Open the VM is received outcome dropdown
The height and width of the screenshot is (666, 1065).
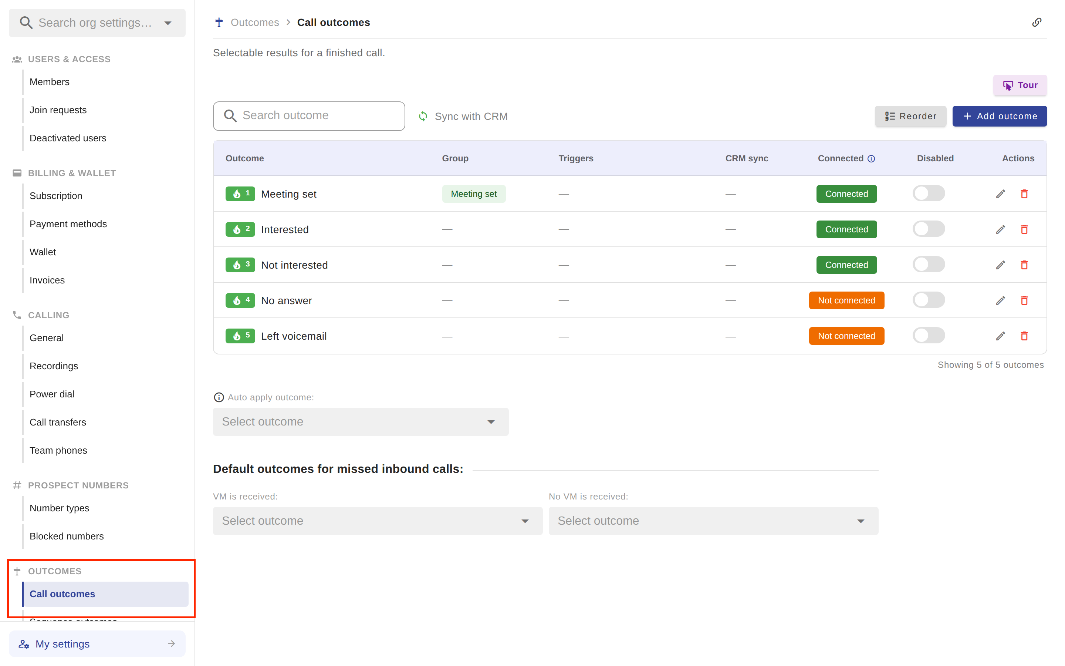tap(378, 521)
